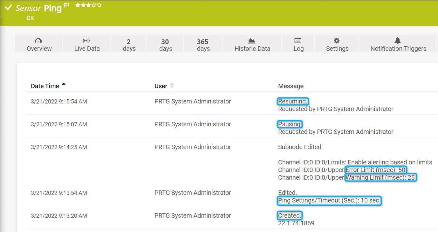Viewport: 438px width, 232px height.
Task: Open the Overview gauge icon
Action: coord(38,41)
